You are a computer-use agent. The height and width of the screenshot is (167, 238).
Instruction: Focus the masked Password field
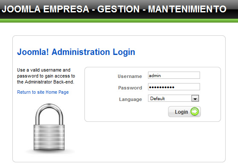[174, 87]
